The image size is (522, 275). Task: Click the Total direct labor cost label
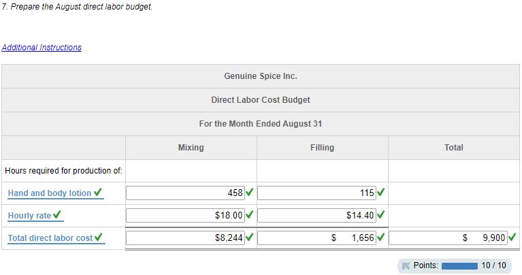(50, 238)
